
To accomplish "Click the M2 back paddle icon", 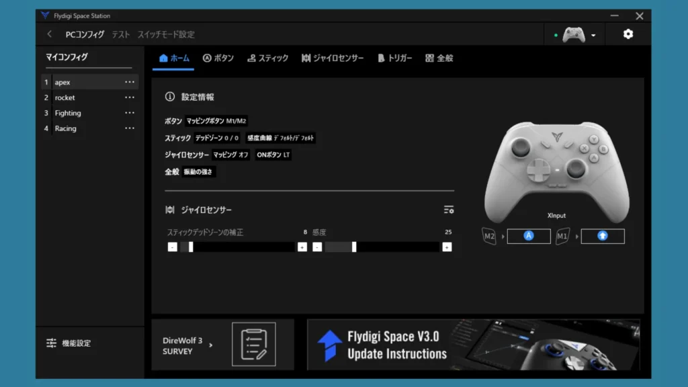I will [489, 236].
